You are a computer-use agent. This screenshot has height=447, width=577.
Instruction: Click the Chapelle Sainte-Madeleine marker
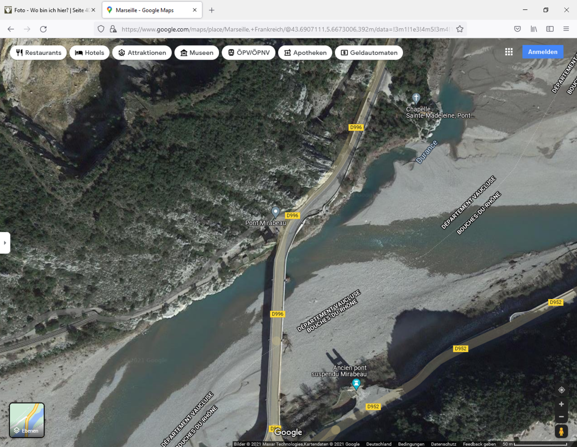[x=416, y=98]
